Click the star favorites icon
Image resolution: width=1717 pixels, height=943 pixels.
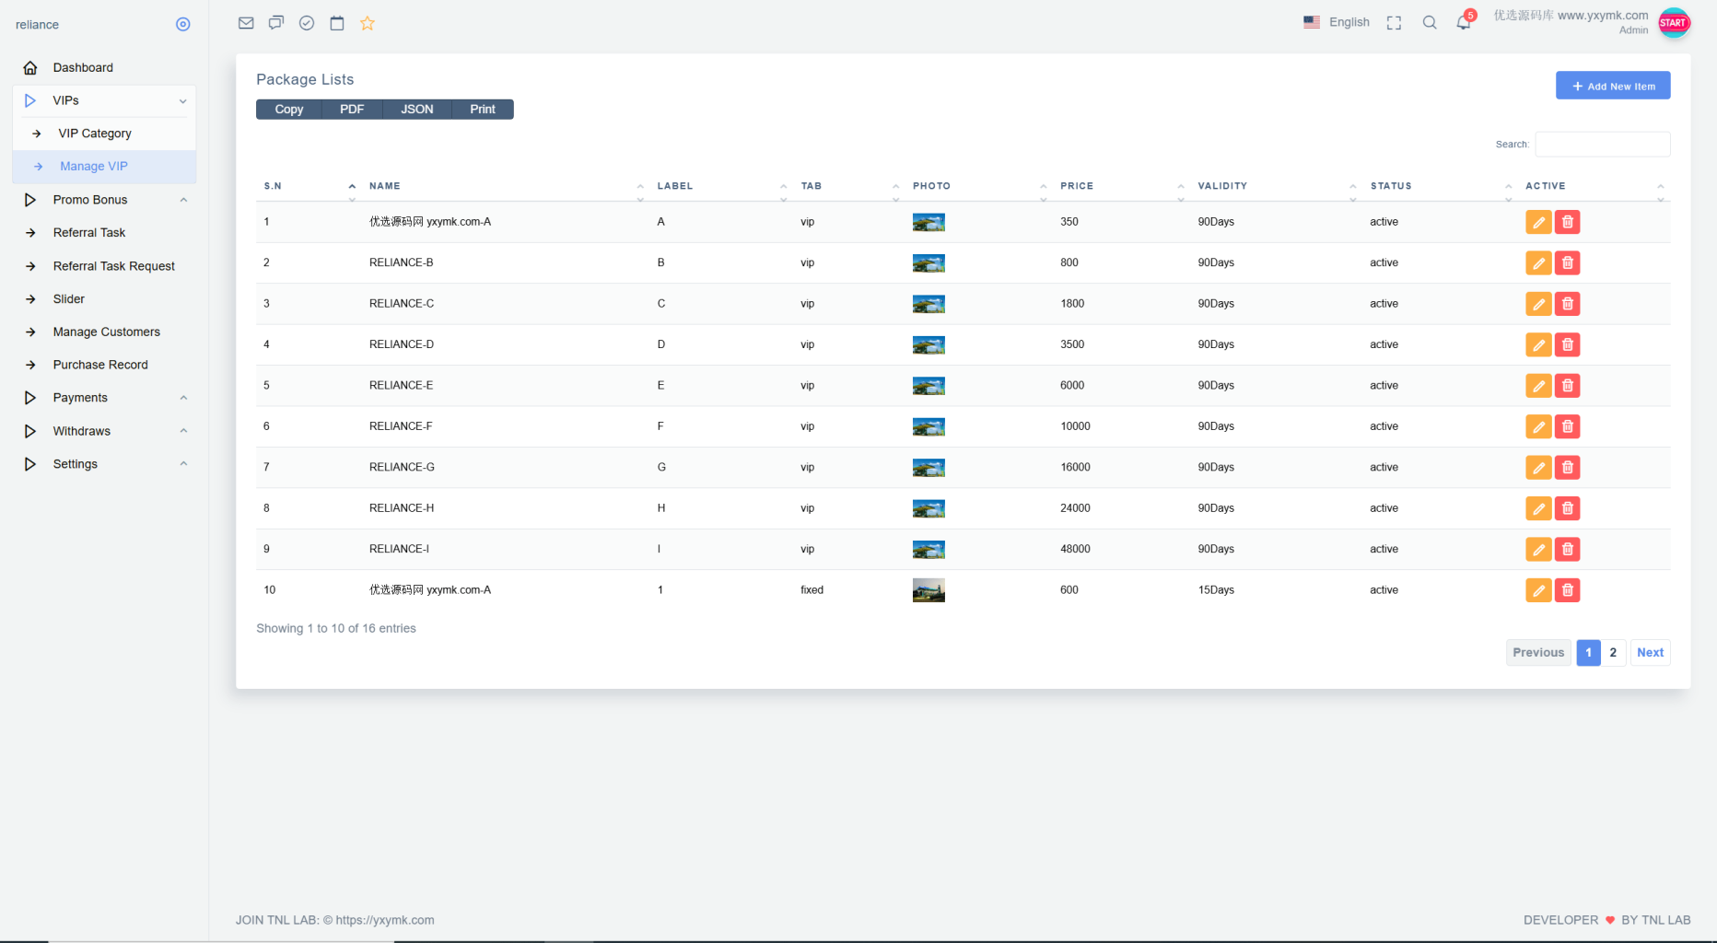[368, 23]
